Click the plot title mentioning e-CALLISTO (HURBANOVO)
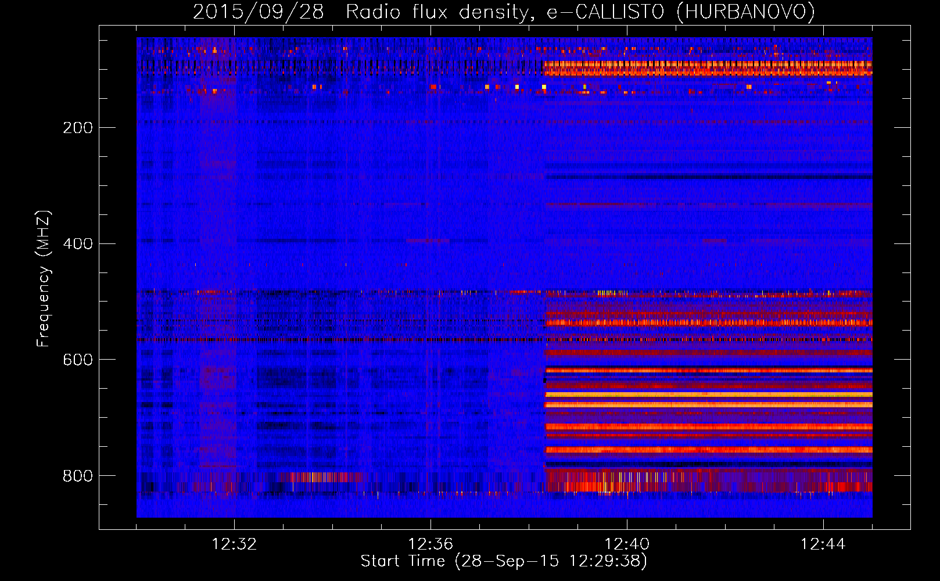Image resolution: width=940 pixels, height=581 pixels. (504, 12)
